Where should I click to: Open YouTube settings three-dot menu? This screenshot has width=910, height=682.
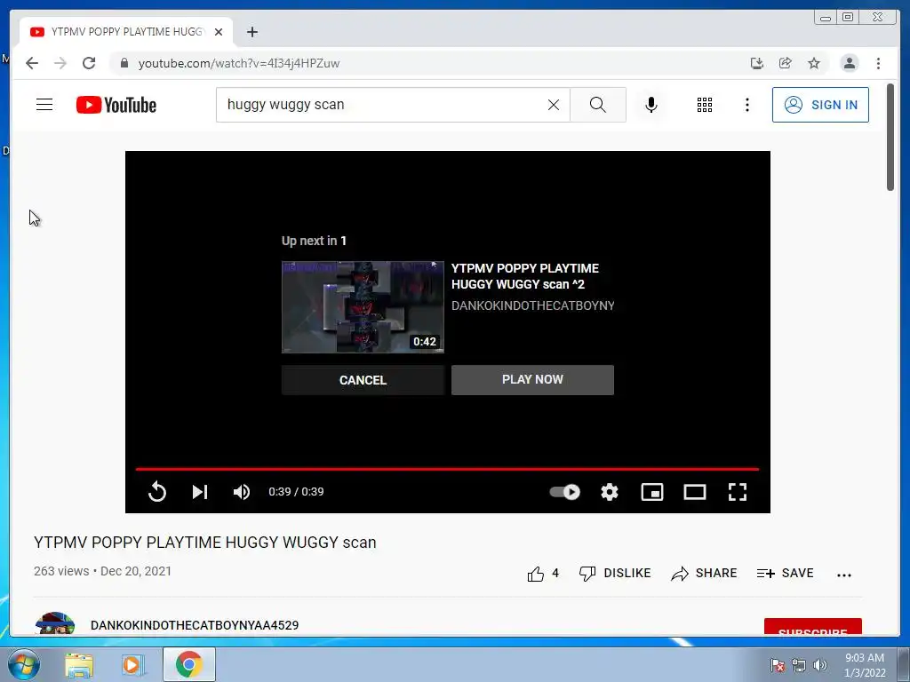pos(746,105)
